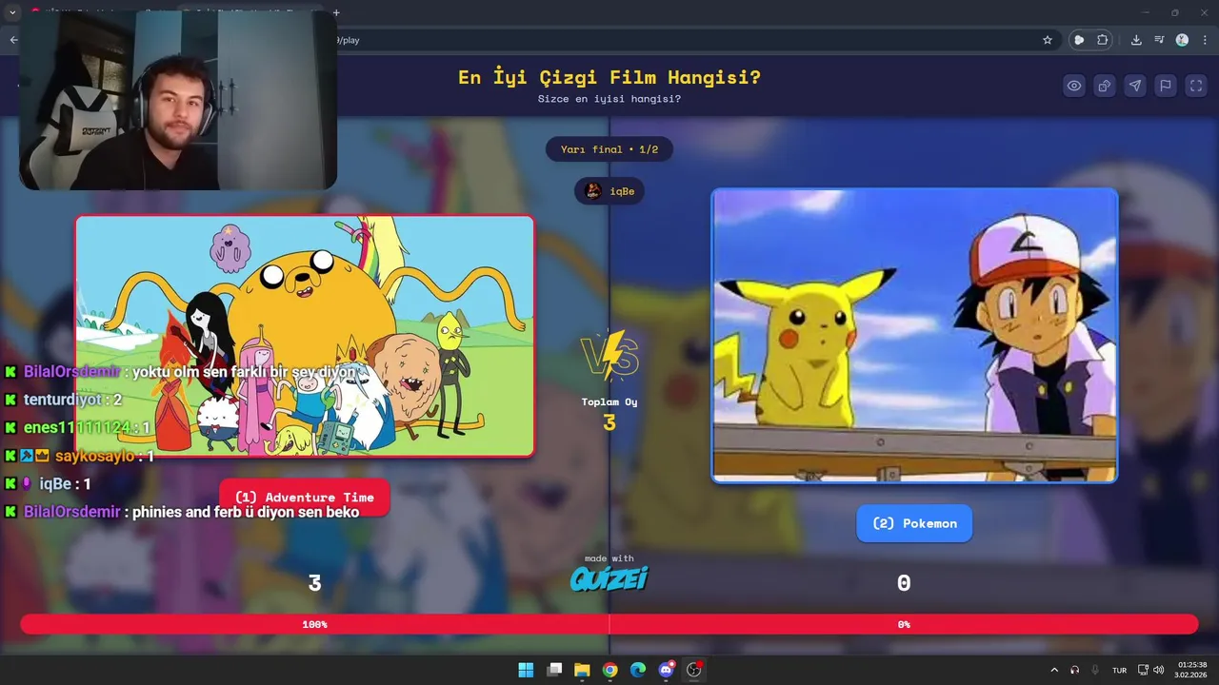This screenshot has height=685, width=1219.
Task: Open the media control music-note icon
Action: point(1159,40)
